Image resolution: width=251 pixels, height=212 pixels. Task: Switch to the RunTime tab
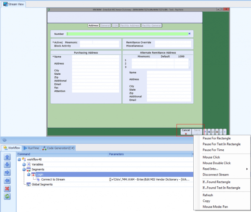[31, 148]
